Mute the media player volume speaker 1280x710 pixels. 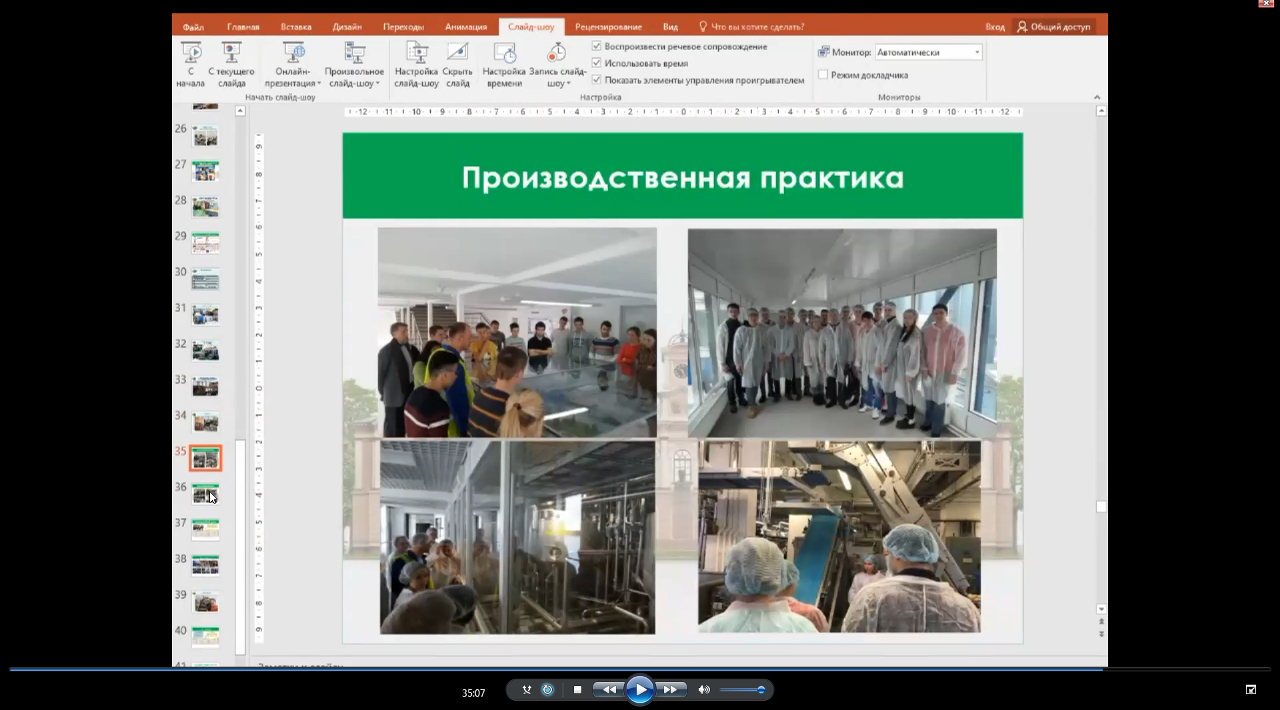(x=703, y=689)
